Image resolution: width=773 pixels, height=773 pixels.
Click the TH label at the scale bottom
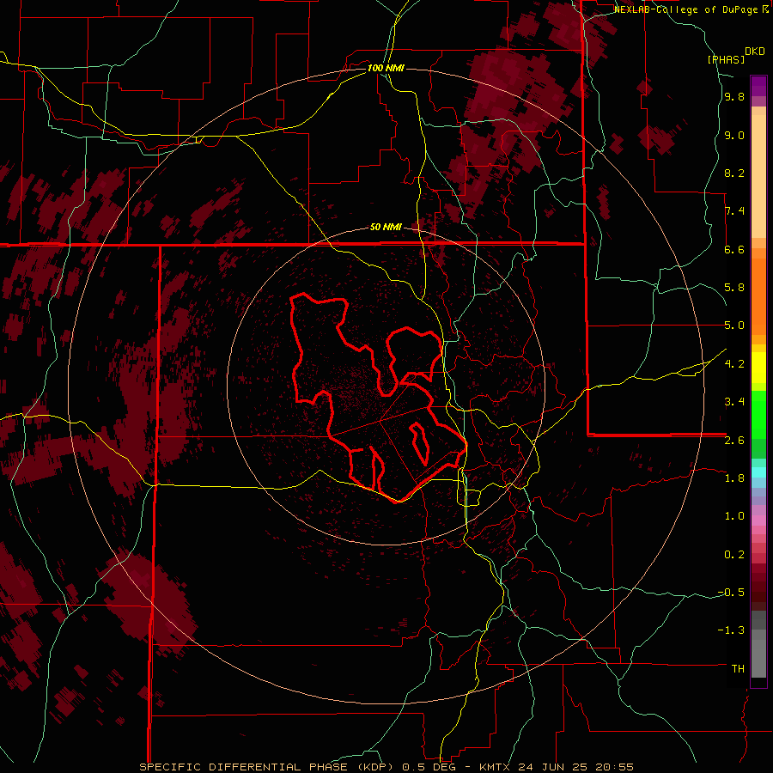[x=738, y=669]
